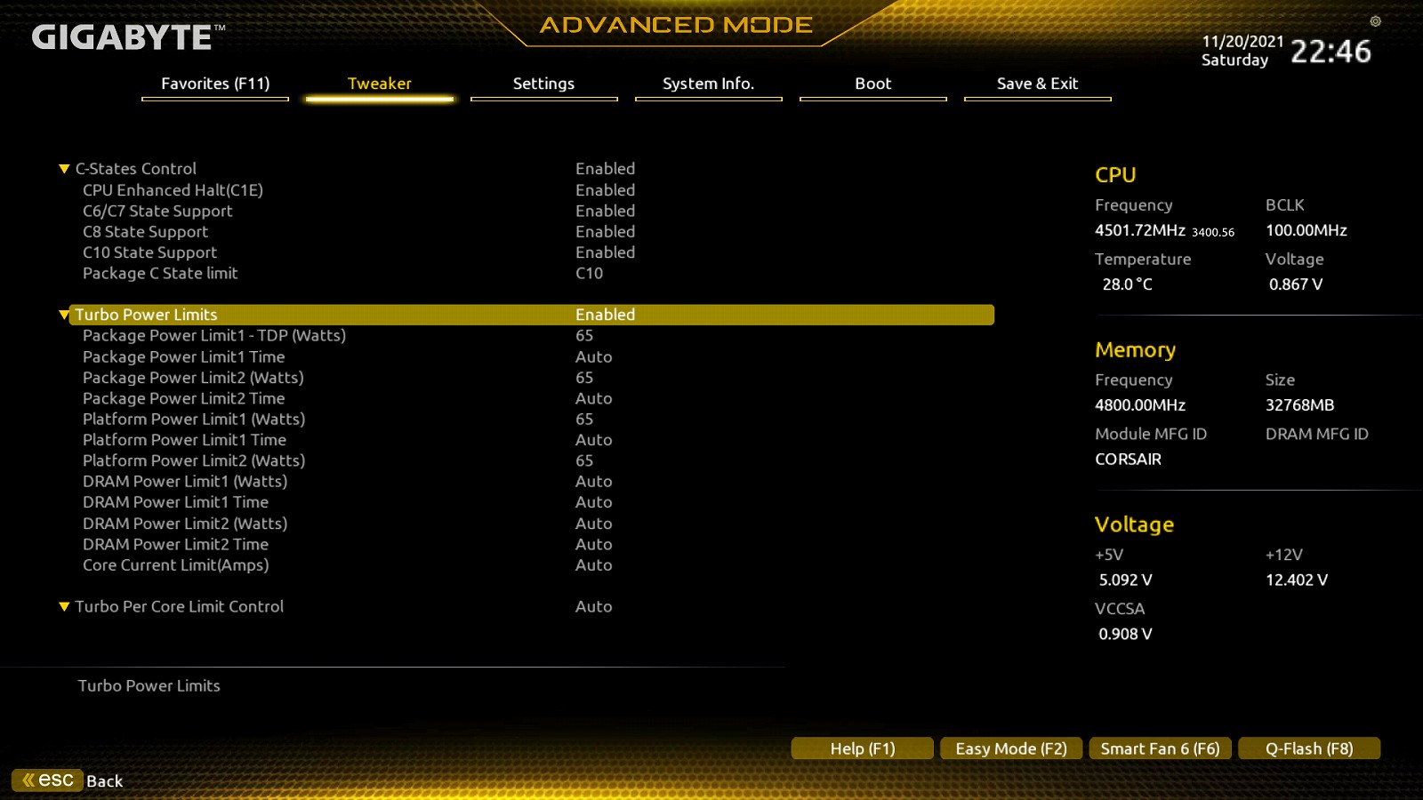Click the gear icon in top-right corner
The image size is (1423, 800).
coord(1375,21)
